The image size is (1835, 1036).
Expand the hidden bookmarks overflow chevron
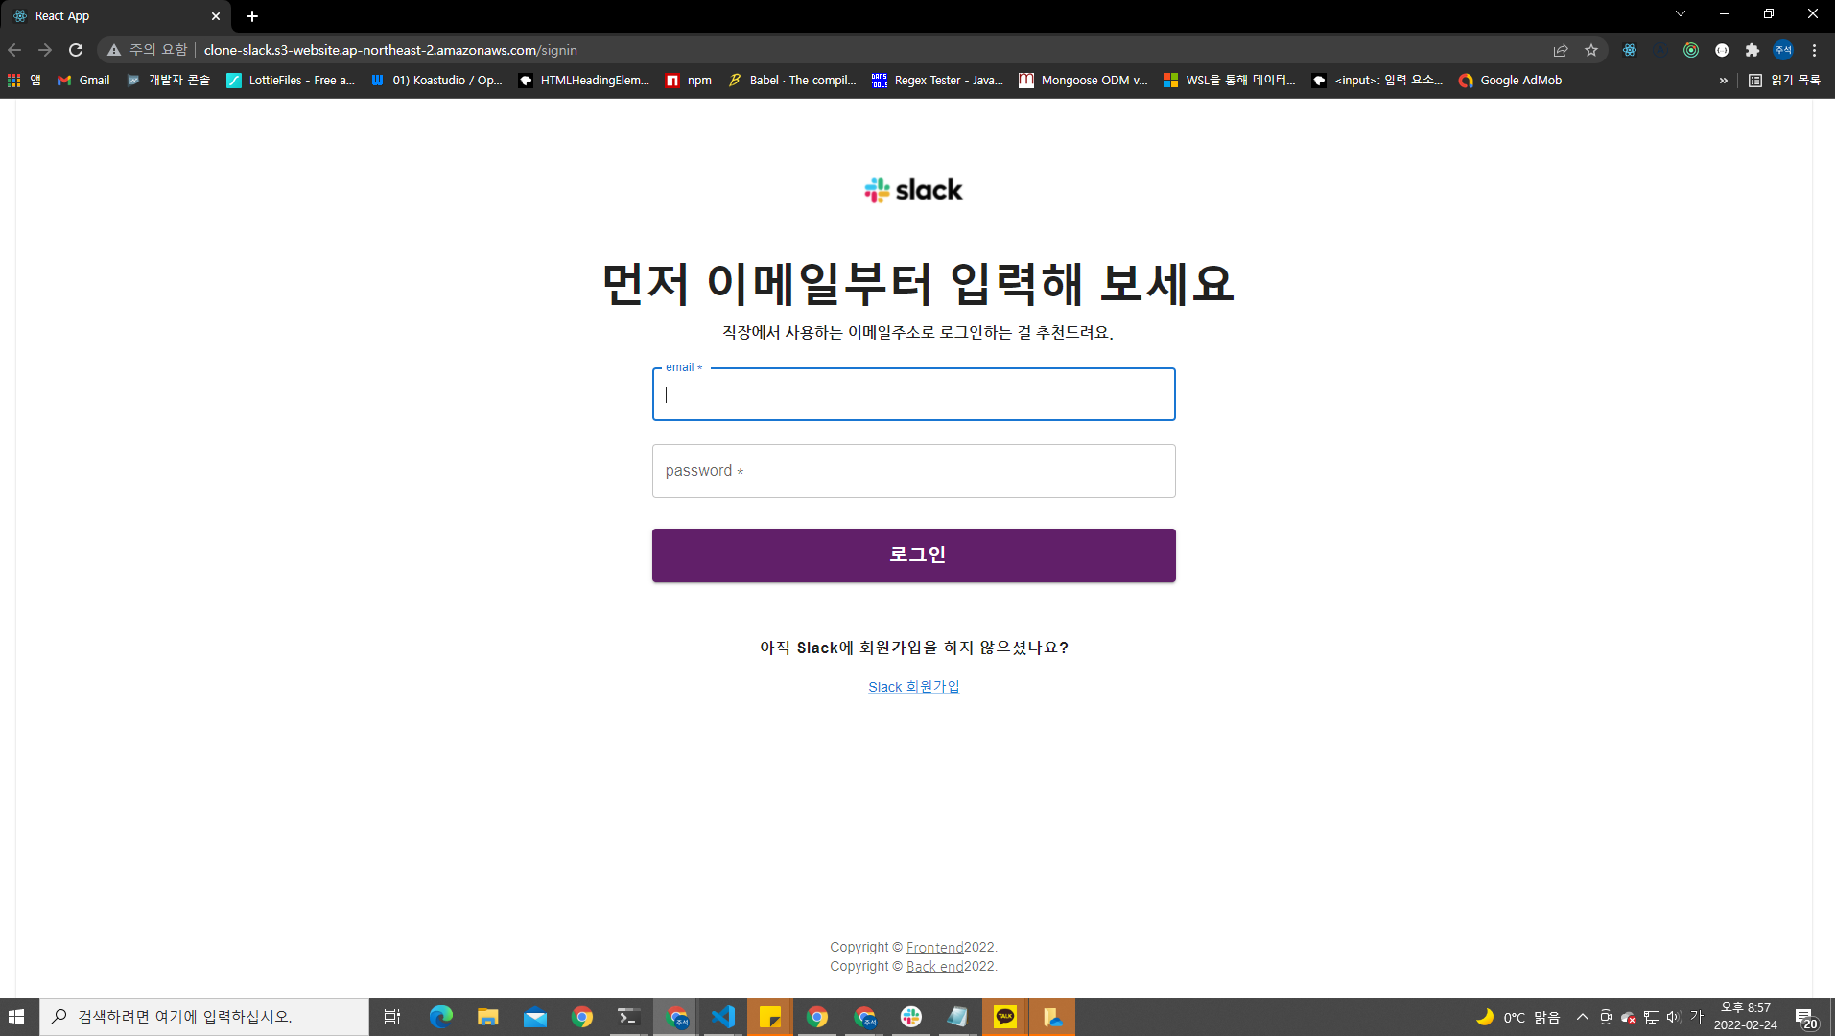point(1723,81)
